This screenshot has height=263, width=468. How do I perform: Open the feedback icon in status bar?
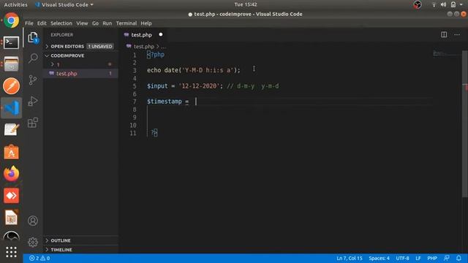coord(447,258)
